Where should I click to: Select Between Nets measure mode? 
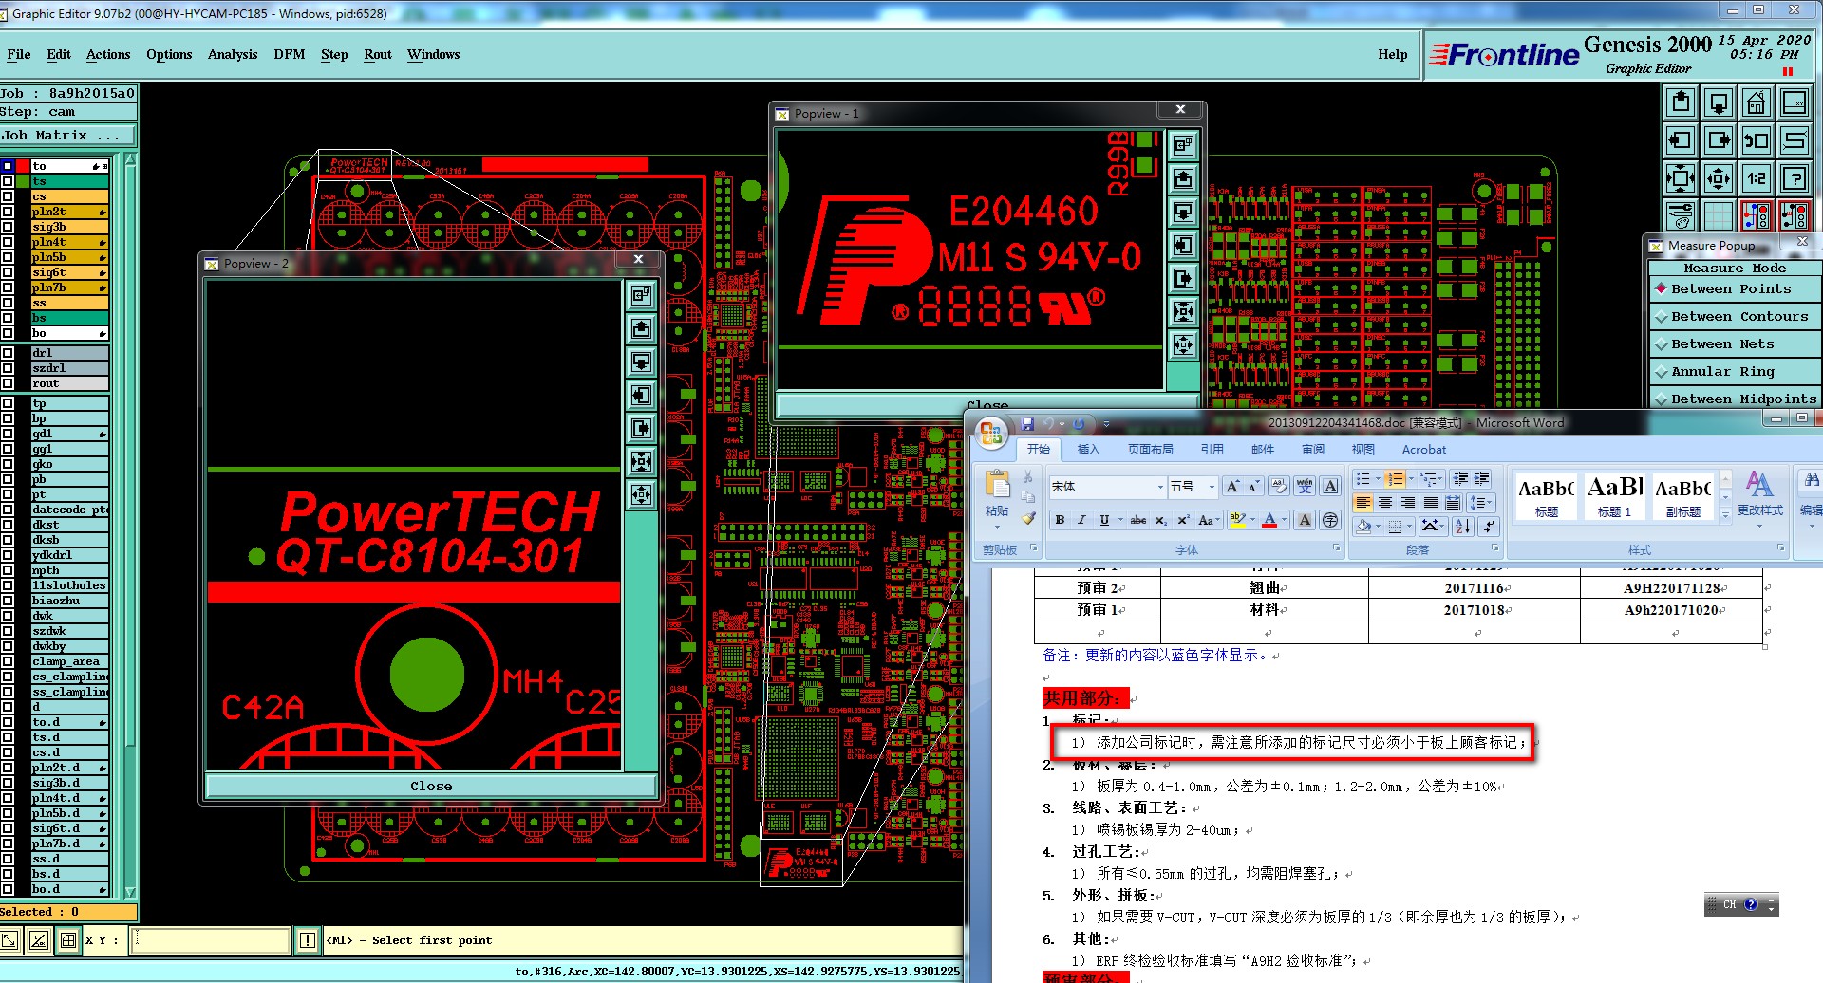(x=1735, y=344)
